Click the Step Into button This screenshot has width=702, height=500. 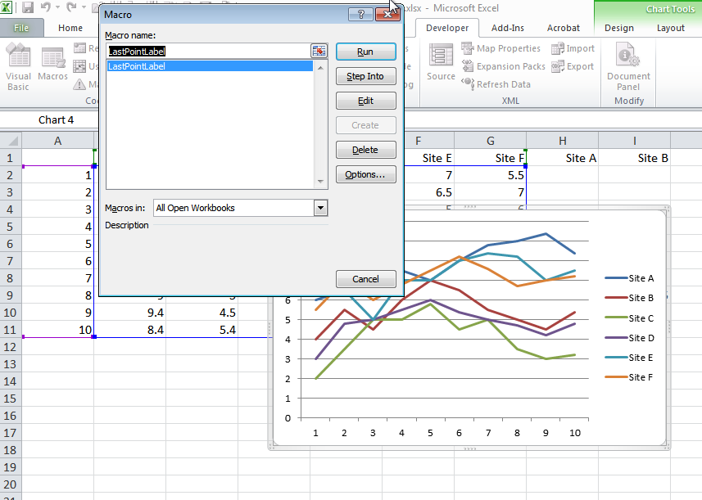[366, 76]
